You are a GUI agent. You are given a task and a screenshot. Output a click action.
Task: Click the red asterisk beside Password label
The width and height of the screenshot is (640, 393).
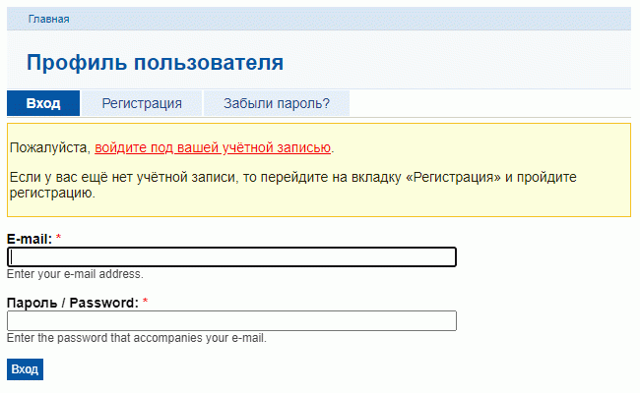pos(146,302)
